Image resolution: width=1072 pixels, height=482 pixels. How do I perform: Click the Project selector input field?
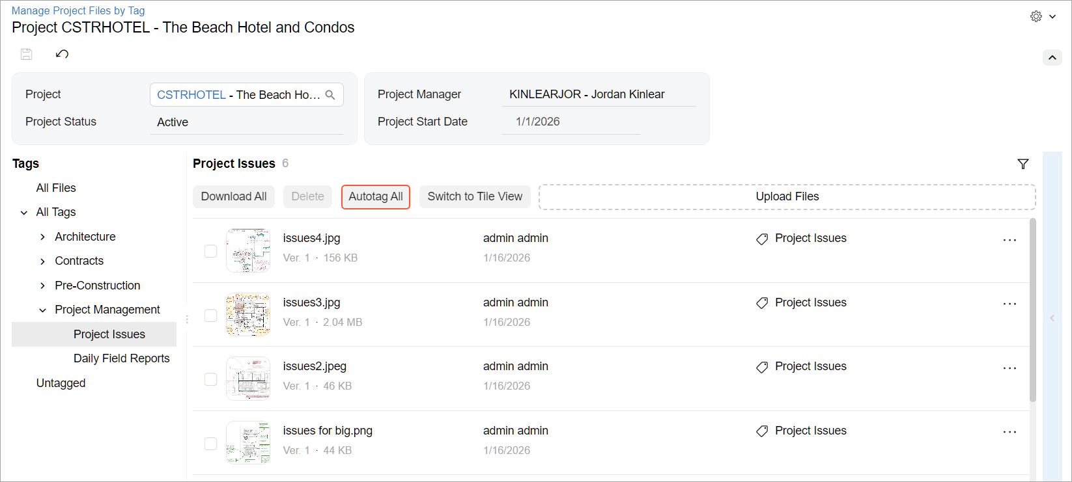[247, 95]
